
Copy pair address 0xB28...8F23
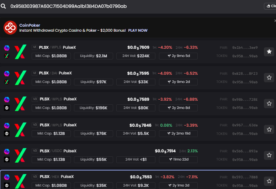coord(245,73)
